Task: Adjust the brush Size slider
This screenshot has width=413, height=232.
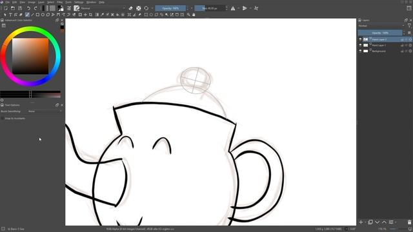Action: click(210, 8)
